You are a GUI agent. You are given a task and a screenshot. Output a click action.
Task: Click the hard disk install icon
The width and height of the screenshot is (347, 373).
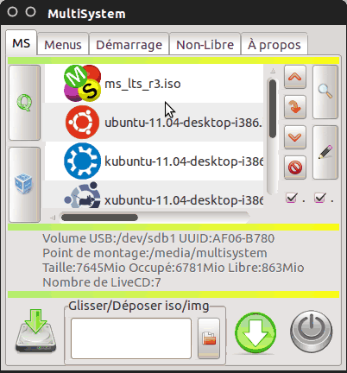pyautogui.click(x=35, y=332)
